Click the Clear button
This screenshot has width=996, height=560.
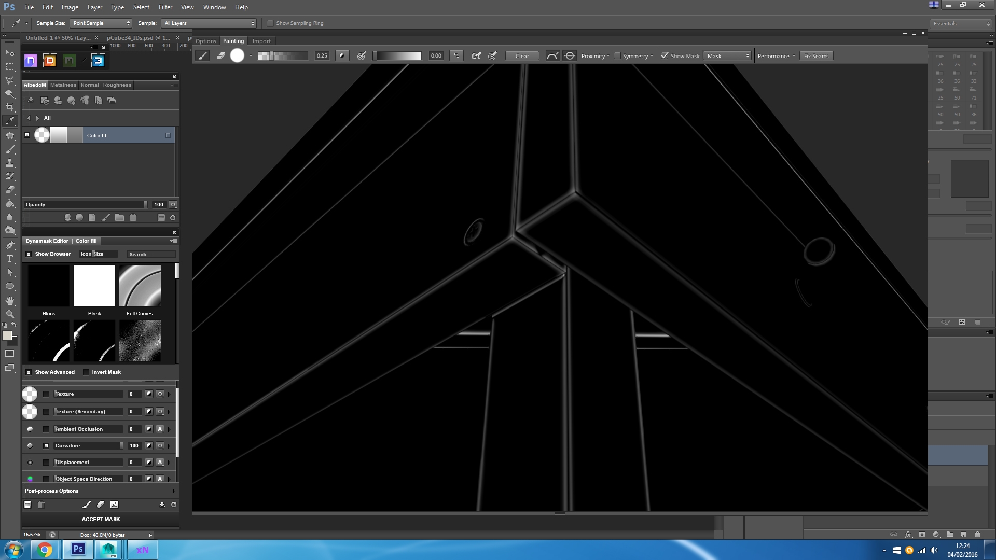(522, 56)
